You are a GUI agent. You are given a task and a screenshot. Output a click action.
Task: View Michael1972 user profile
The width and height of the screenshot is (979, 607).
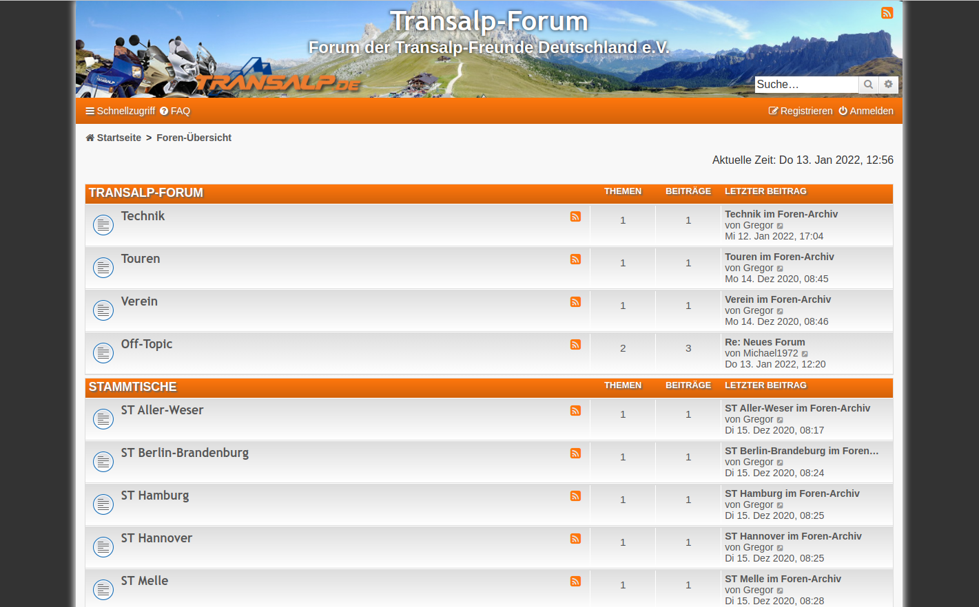pyautogui.click(x=770, y=353)
